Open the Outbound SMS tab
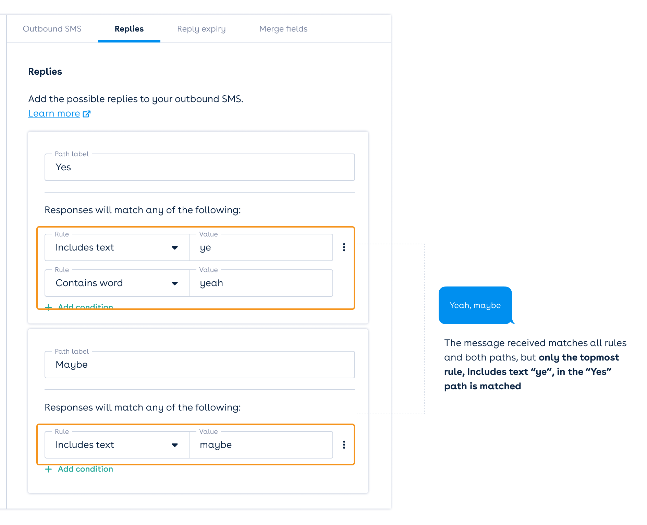Image resolution: width=647 pixels, height=525 pixels. (52, 29)
